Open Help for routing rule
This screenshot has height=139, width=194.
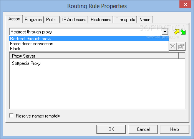(x=174, y=129)
